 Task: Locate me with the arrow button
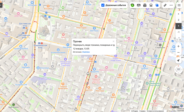click(178, 60)
